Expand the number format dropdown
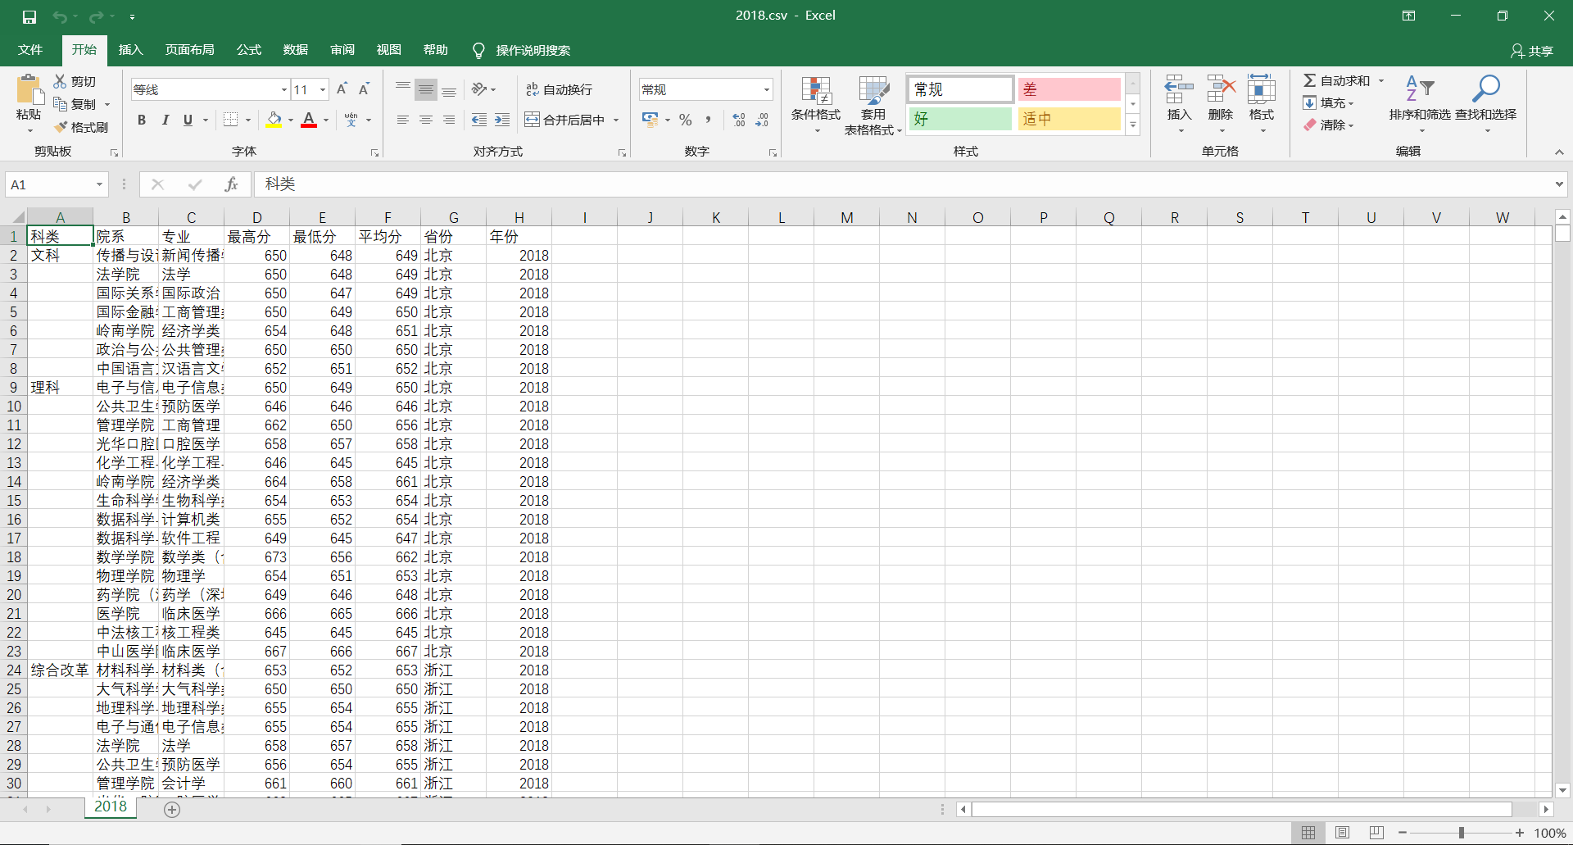Screen dimensions: 1573x845 (x=767, y=89)
